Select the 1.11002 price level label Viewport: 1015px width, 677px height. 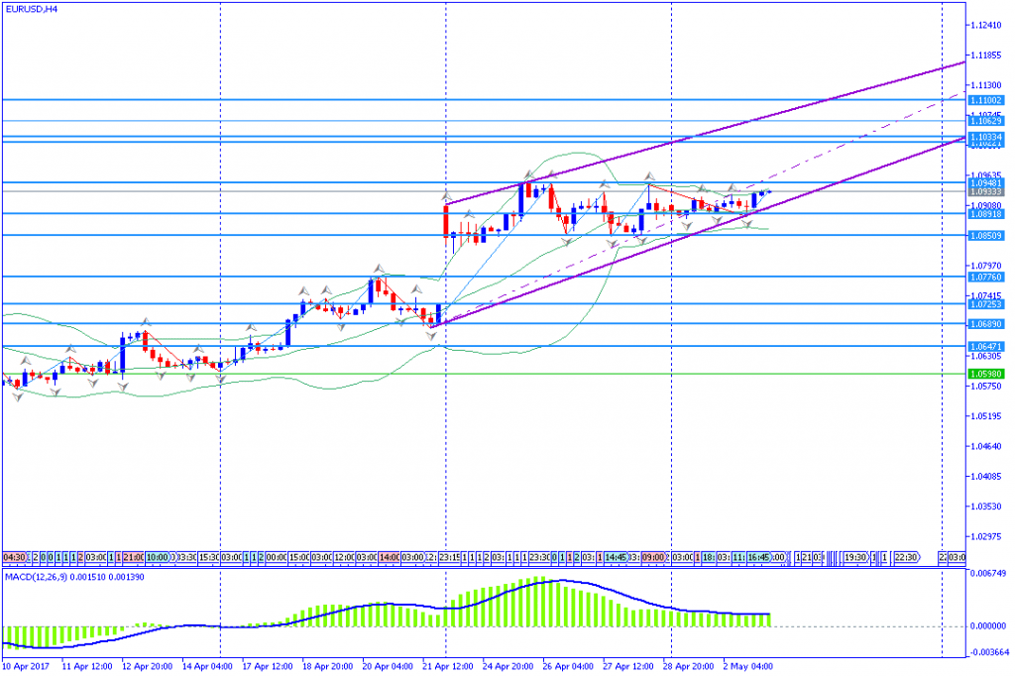(986, 100)
